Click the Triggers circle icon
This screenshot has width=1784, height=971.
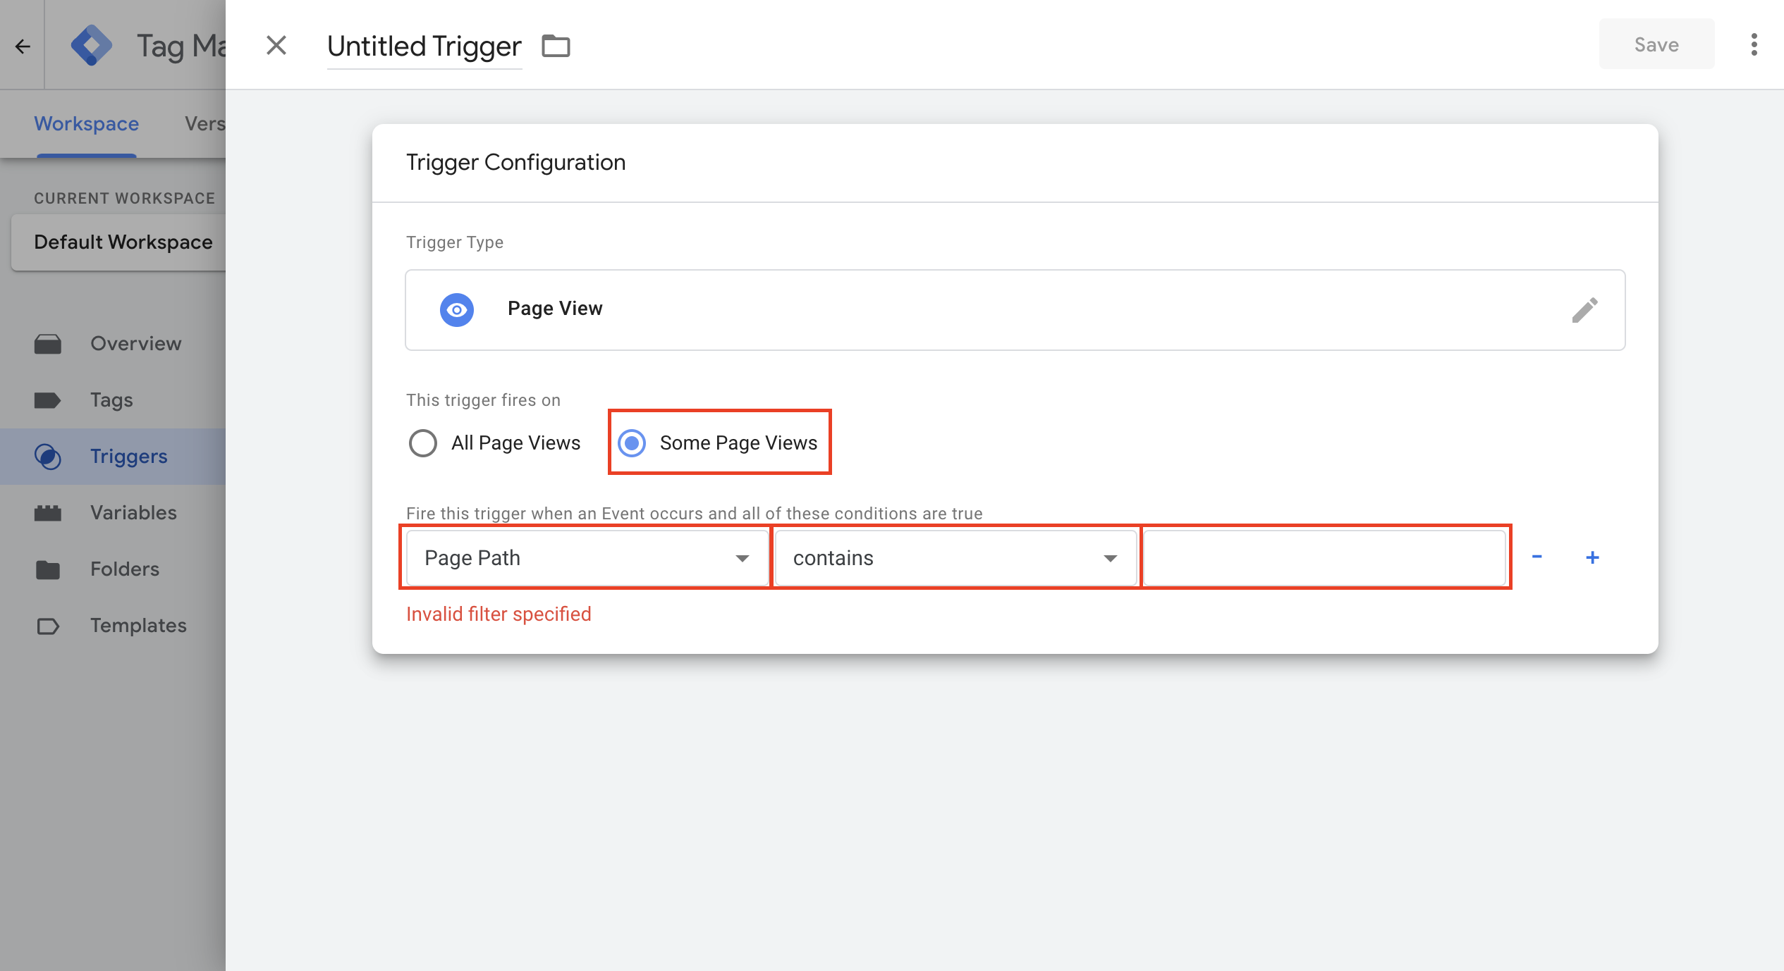(48, 457)
